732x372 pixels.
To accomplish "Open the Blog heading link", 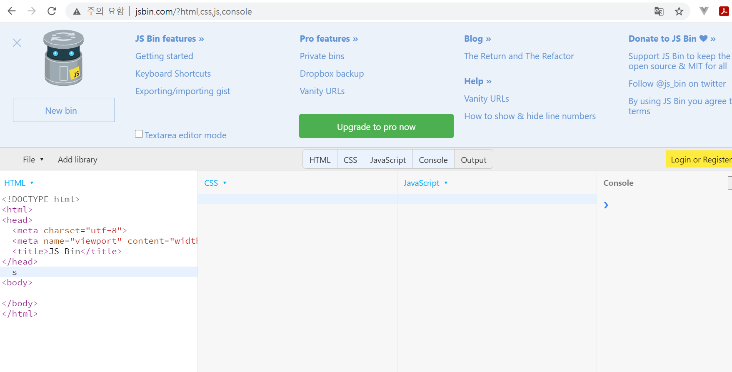I will [477, 39].
